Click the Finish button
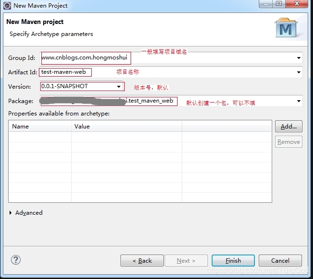 coord(233,260)
